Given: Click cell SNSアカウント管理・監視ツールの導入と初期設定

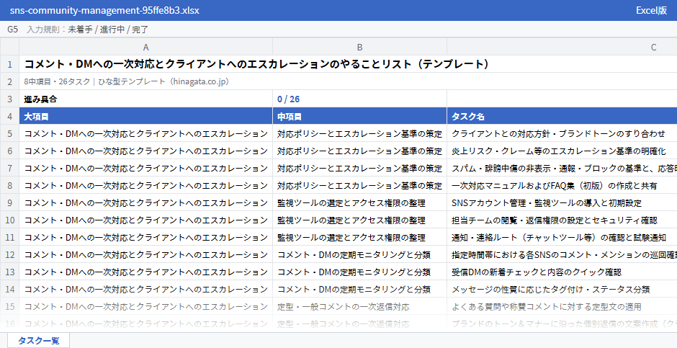Looking at the screenshot, I should 562,202.
